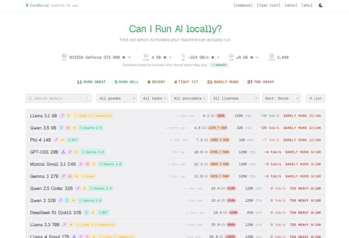Click tool-use icon on Mistral Small 3.1 24B
Screen dimensions: 349x238
point(81,164)
